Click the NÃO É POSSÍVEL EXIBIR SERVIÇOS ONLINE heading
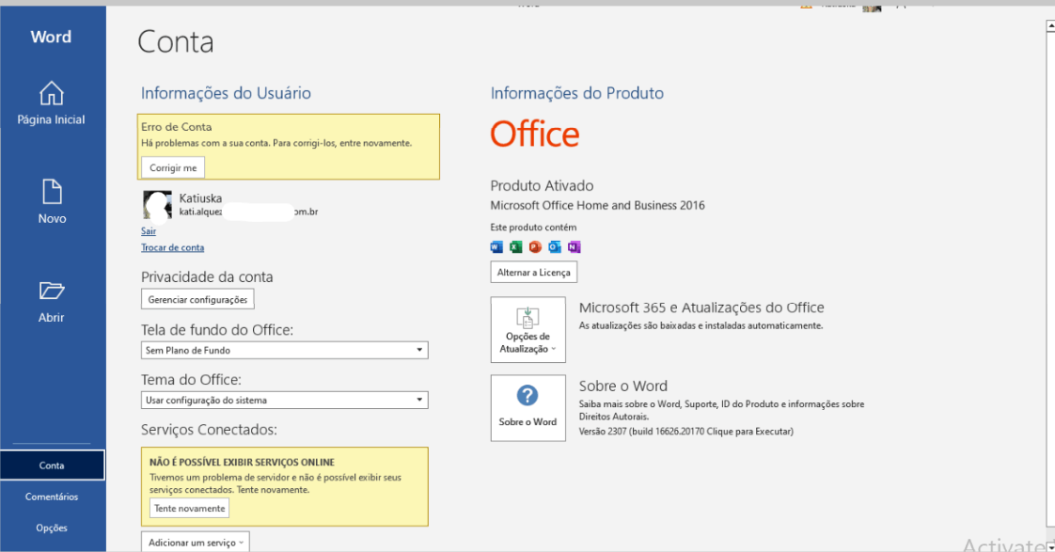1055x552 pixels. [x=243, y=463]
